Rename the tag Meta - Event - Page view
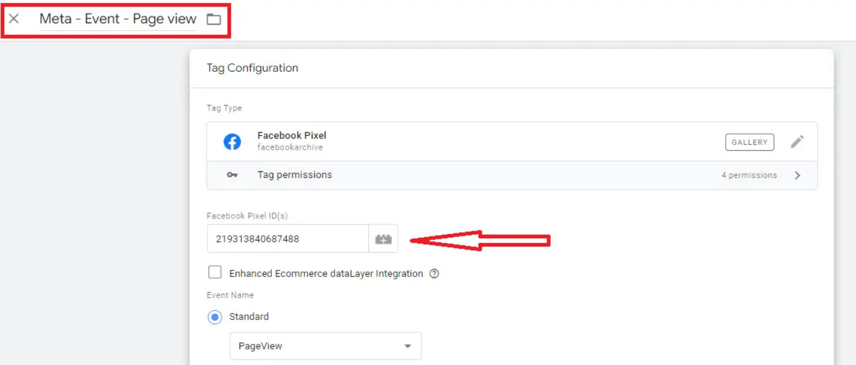The image size is (856, 365). (118, 19)
